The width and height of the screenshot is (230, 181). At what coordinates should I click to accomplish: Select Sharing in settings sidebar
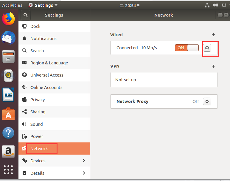54,112
